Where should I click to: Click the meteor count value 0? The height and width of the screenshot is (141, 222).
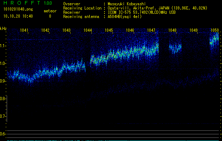click(50, 16)
